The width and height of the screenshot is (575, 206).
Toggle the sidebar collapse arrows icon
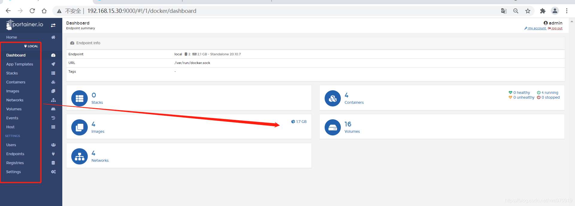pyautogui.click(x=53, y=25)
